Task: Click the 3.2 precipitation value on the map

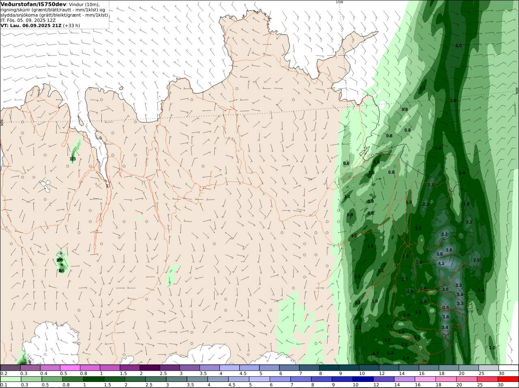Action: coord(444,234)
